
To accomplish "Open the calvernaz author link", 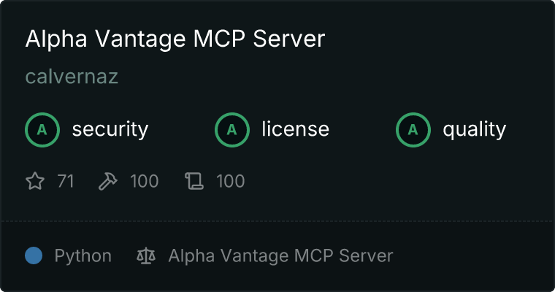I will point(72,77).
